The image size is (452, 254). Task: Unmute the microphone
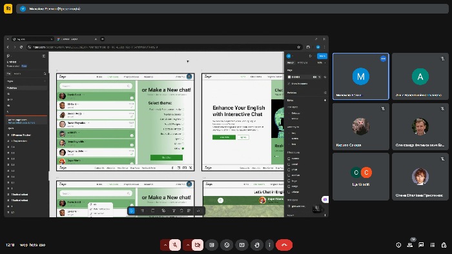(x=175, y=245)
